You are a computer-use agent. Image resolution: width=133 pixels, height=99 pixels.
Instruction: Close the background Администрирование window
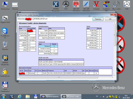[x=112, y=12]
